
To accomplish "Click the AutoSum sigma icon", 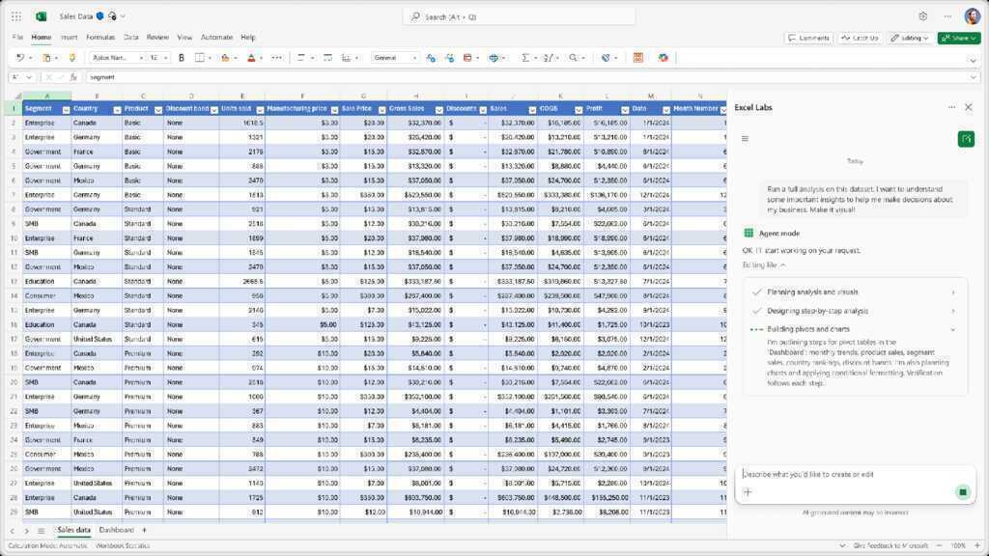I will (x=525, y=58).
